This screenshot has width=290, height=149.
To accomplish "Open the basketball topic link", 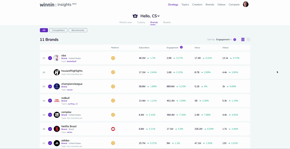I will tap(71, 61).
